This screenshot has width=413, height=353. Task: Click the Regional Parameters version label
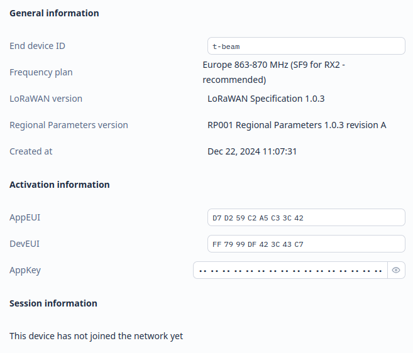pos(69,125)
